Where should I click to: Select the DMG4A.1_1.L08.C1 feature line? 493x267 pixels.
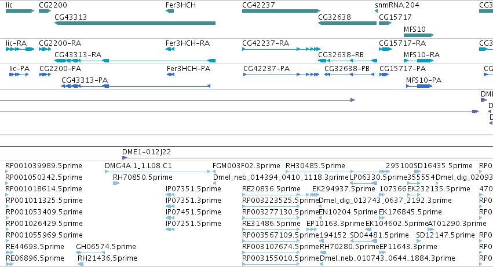[158, 172]
